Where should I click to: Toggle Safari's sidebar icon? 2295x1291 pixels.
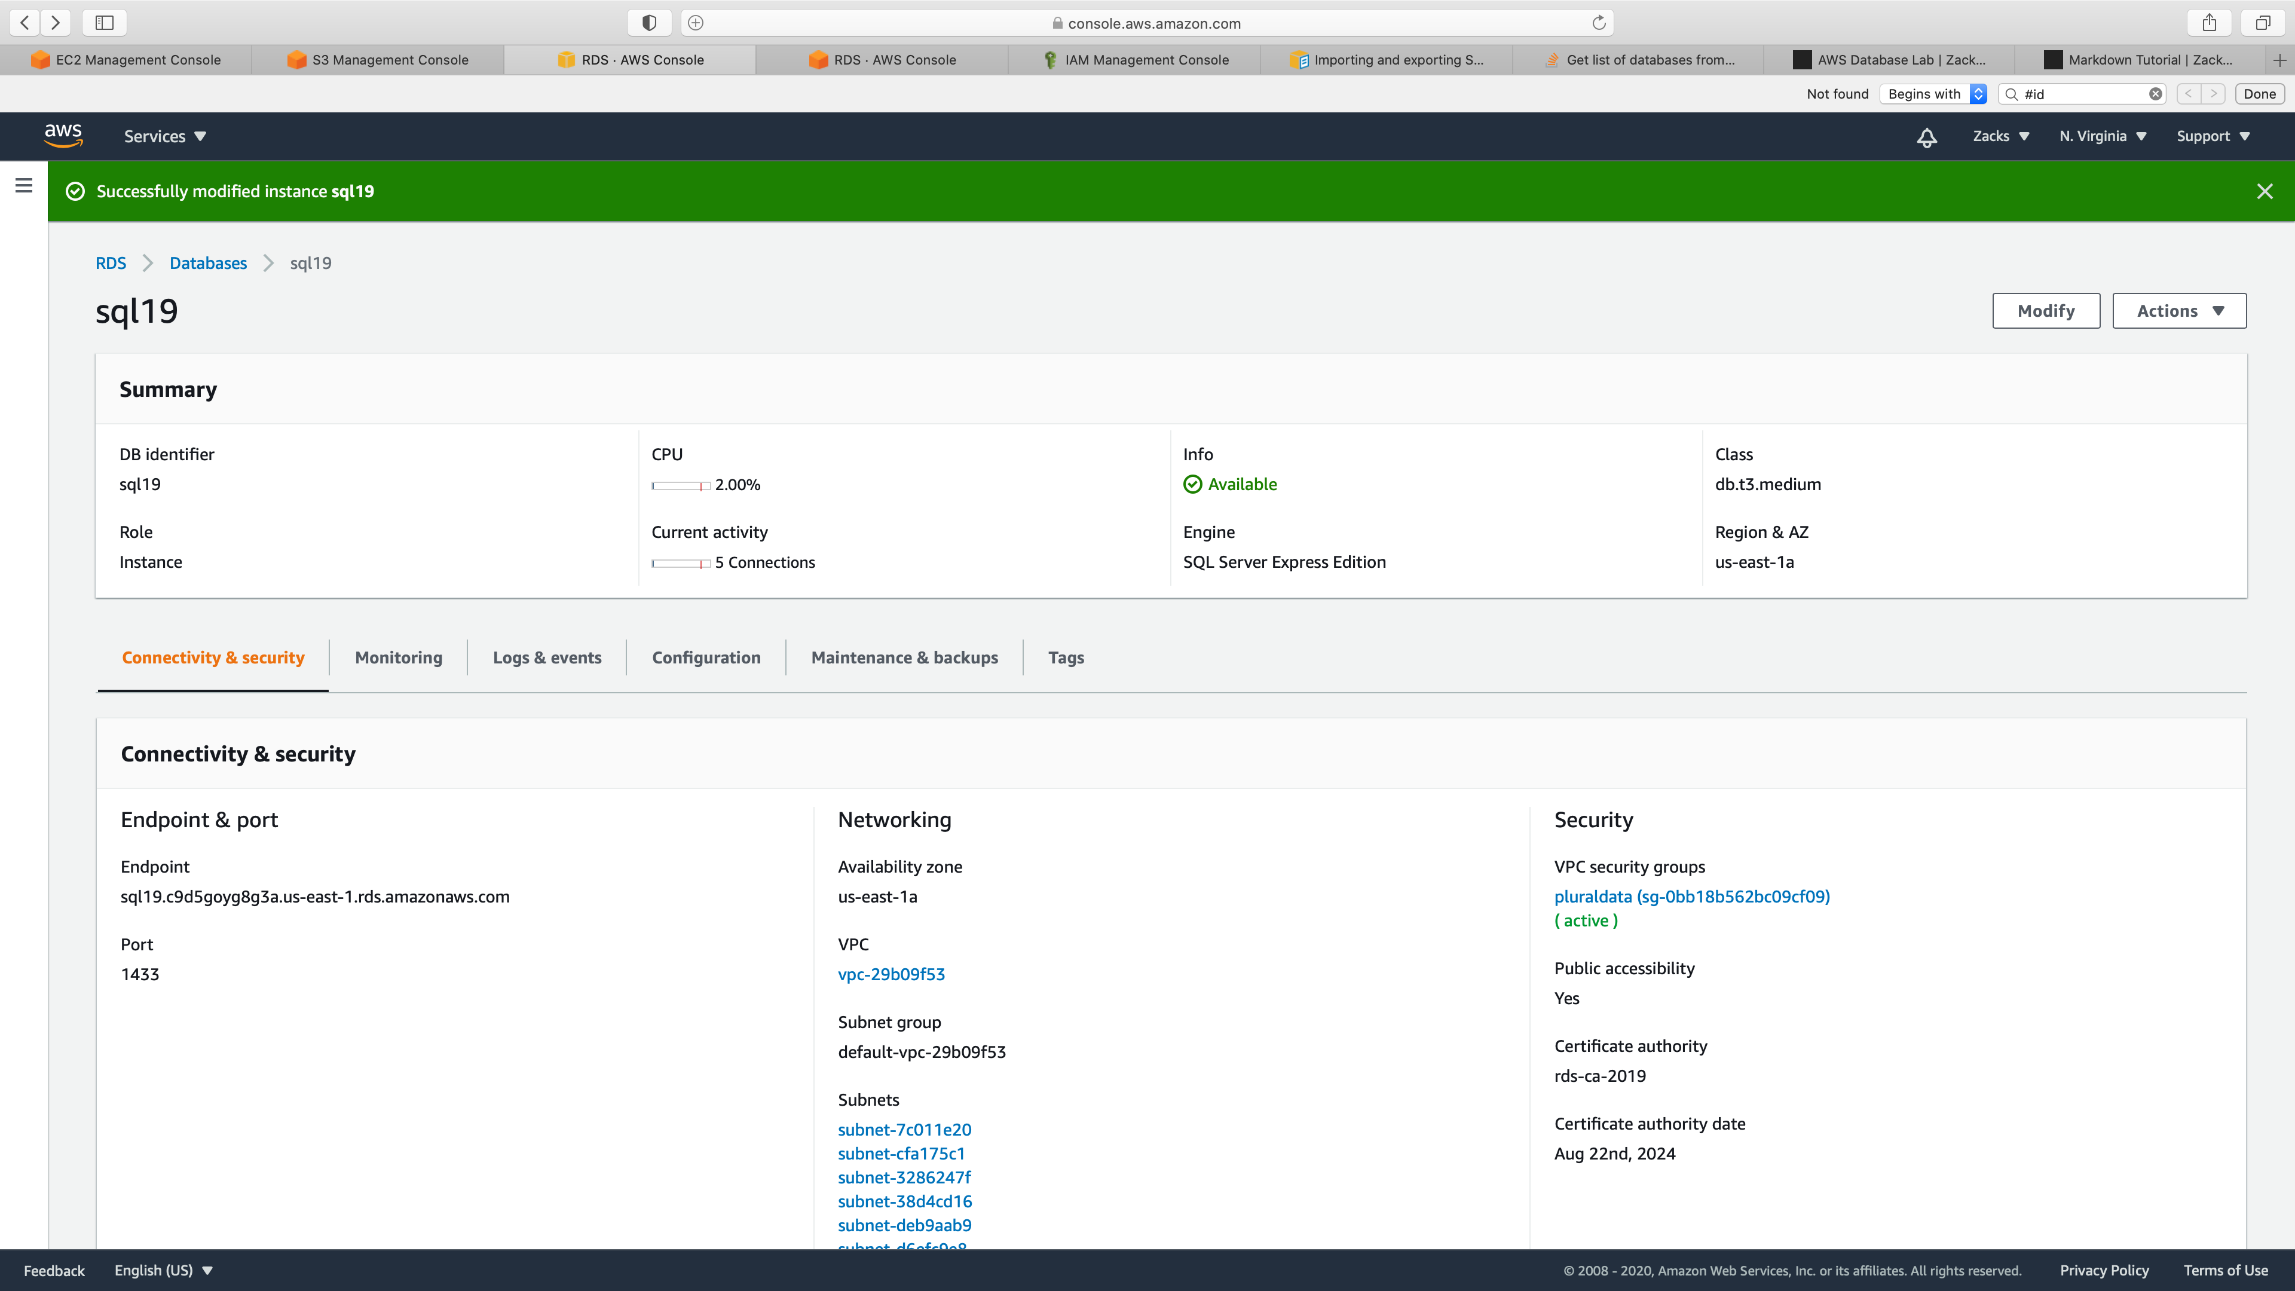(x=104, y=23)
